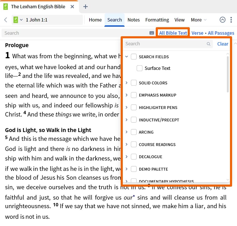Open the resource dropdown chevron next to 1 John 1:1

[x=21, y=20]
